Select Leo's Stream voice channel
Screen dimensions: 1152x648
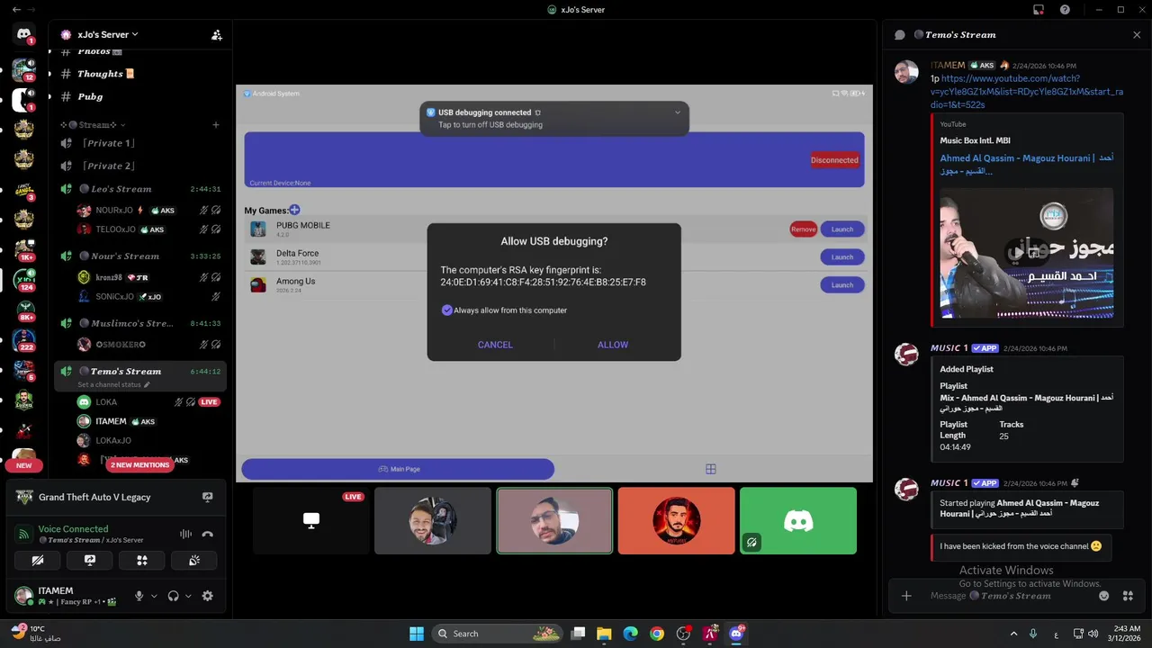point(121,189)
